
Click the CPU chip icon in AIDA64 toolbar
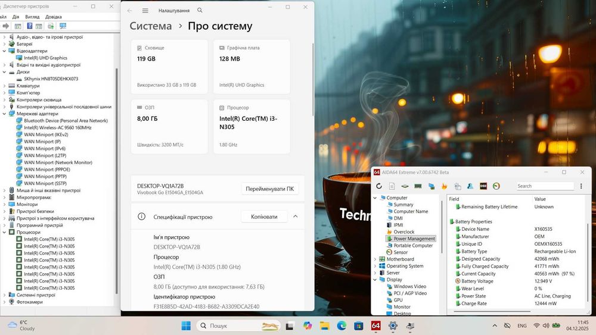pos(405,186)
